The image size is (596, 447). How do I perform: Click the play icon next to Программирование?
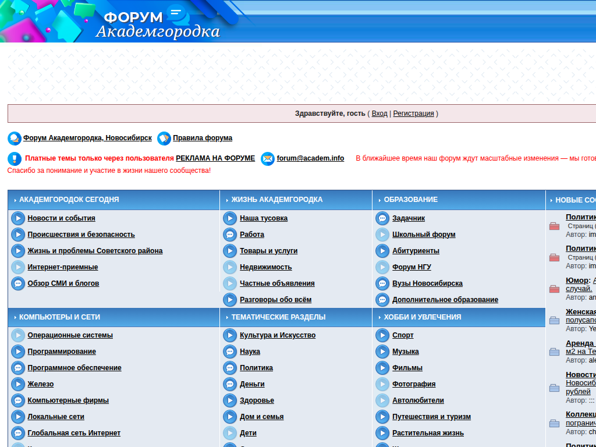click(18, 352)
